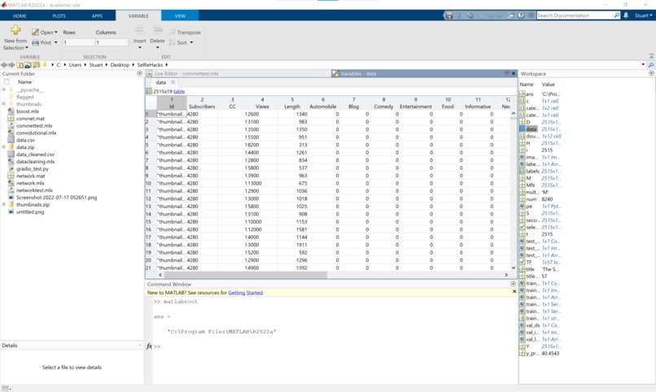Expand the data.zip archive
Screen dimensions: 656x392
[x=4, y=147]
